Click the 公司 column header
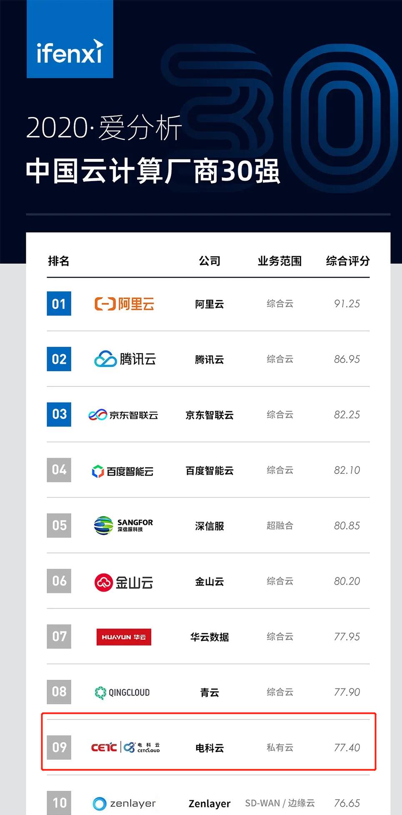 click(x=210, y=261)
